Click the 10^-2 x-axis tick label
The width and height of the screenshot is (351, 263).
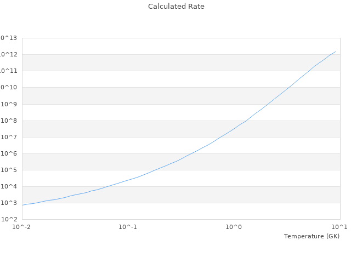point(22,227)
